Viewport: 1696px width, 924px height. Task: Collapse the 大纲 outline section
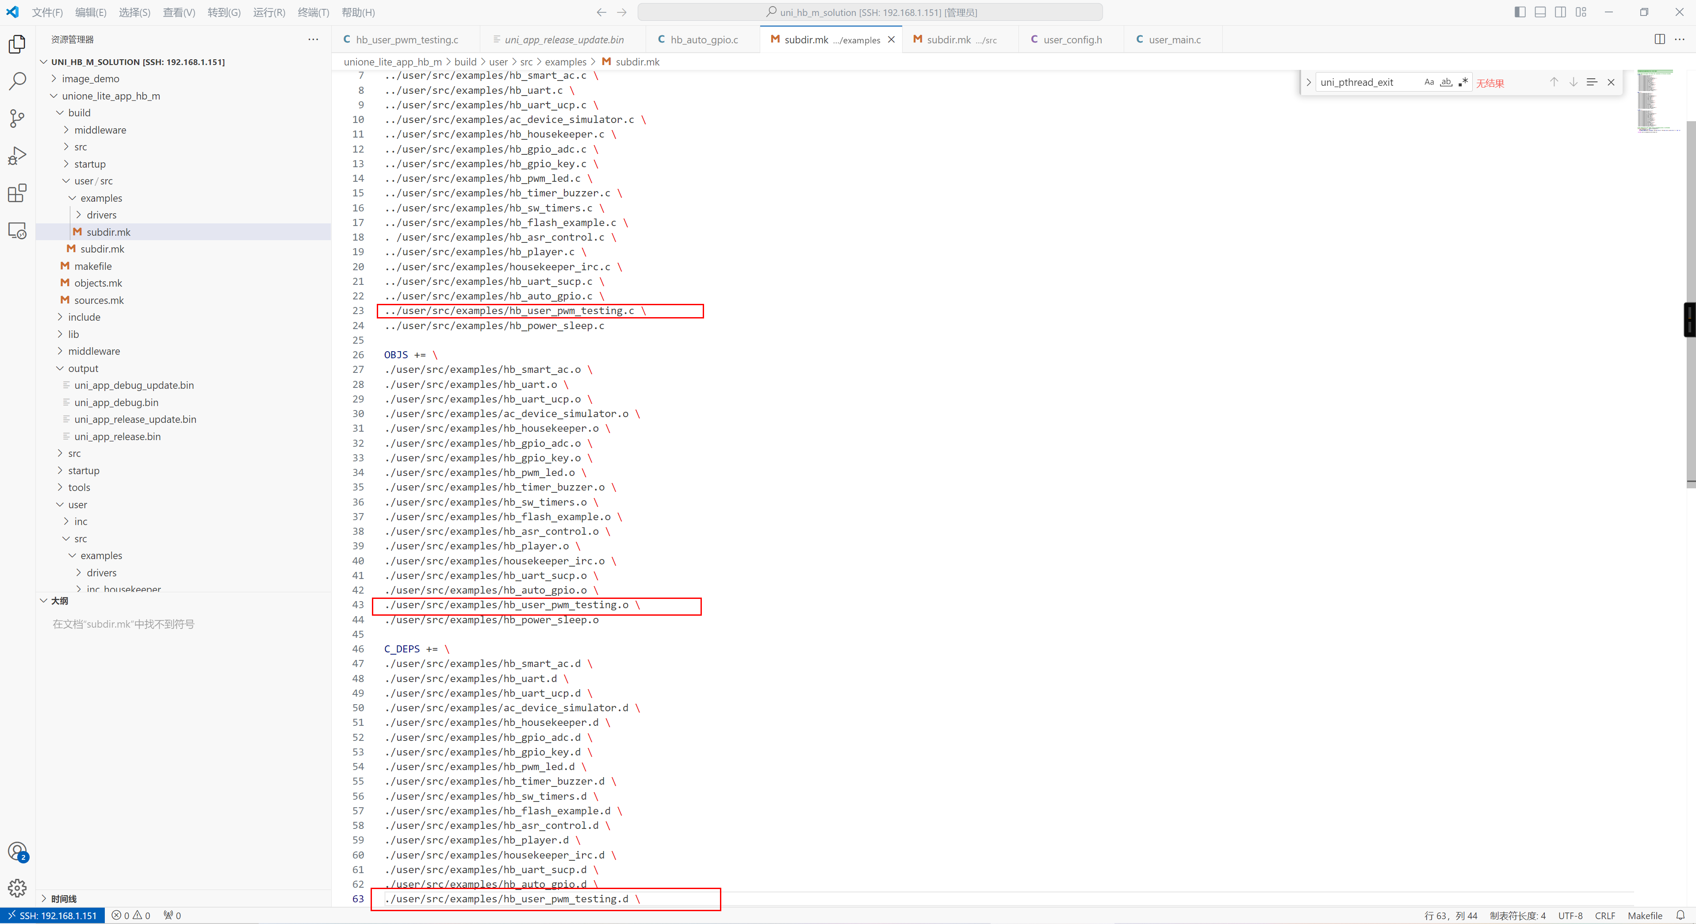pyautogui.click(x=59, y=601)
